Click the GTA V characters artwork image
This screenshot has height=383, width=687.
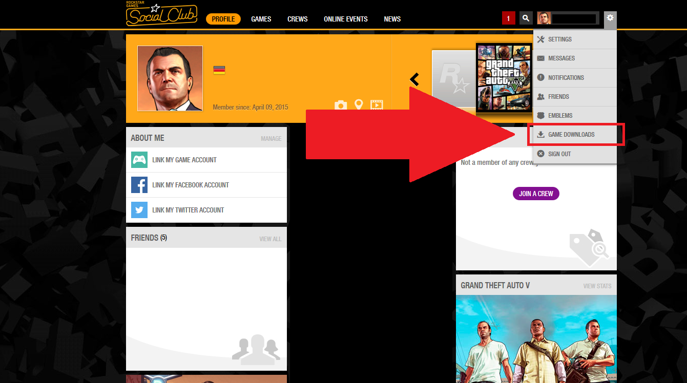pyautogui.click(x=536, y=339)
